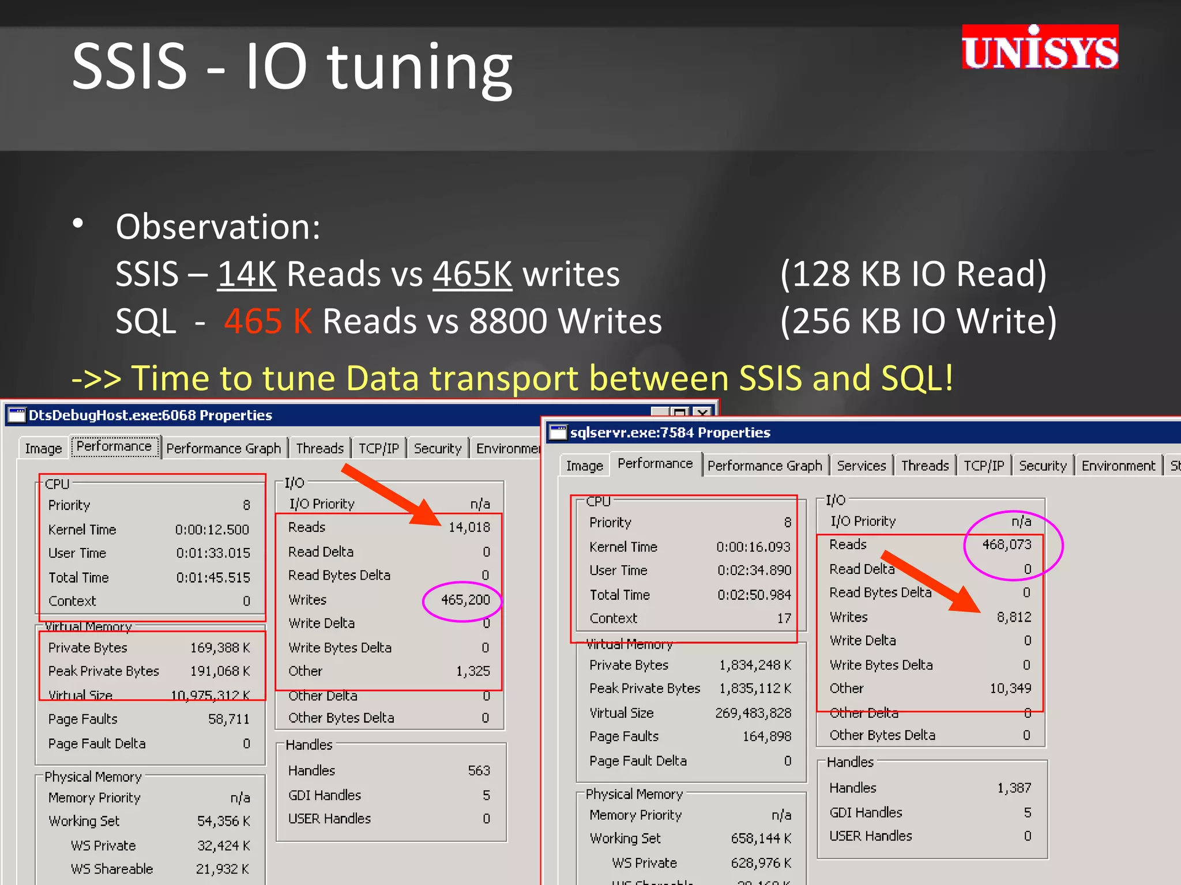Click DtsDebugHost User Time 0:01:33.015
The width and height of the screenshot is (1181, 885).
click(x=213, y=553)
